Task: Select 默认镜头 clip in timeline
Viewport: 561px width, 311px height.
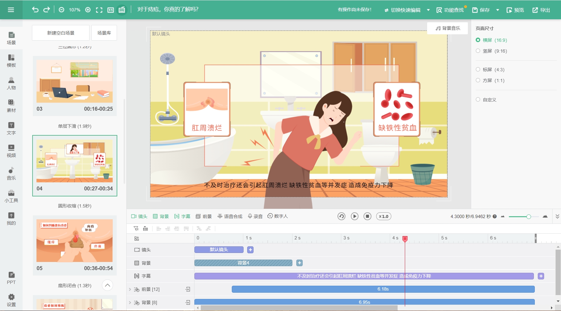Action: coord(219,250)
